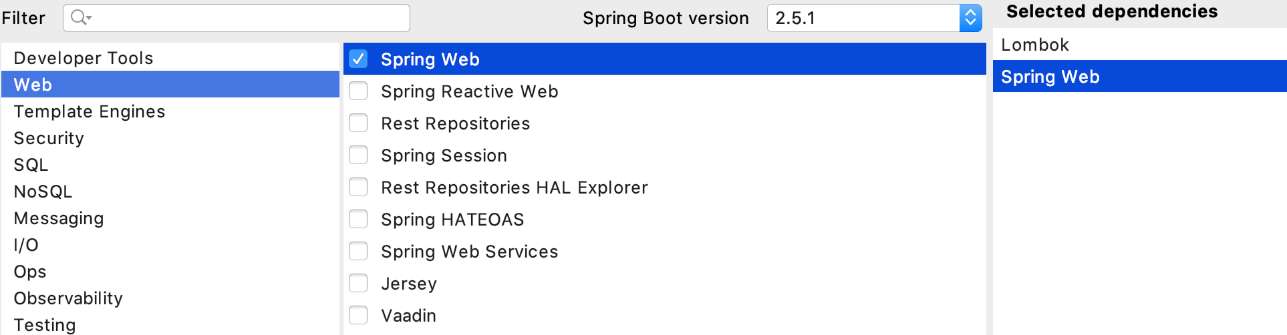This screenshot has width=1287, height=335.
Task: Select the Jersey dependency checkbox
Action: 359,284
